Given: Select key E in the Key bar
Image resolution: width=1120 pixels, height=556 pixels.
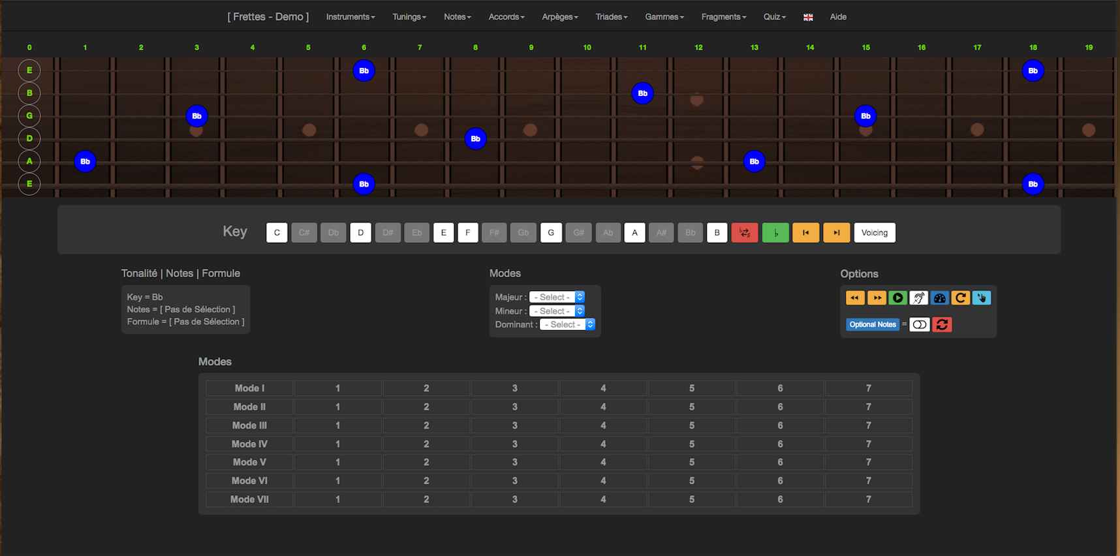Looking at the screenshot, I should 443,233.
